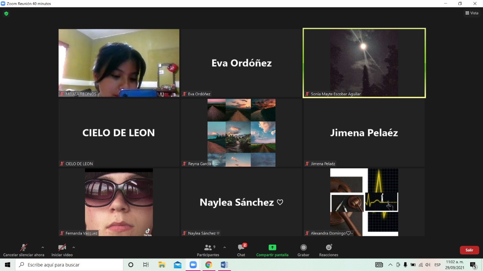Start camera with Iniciar video

coord(62,251)
